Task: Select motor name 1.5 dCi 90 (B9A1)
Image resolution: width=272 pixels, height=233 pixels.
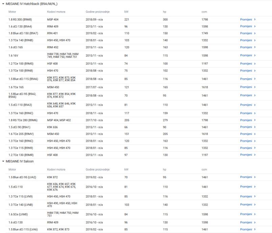Action: click(20, 127)
